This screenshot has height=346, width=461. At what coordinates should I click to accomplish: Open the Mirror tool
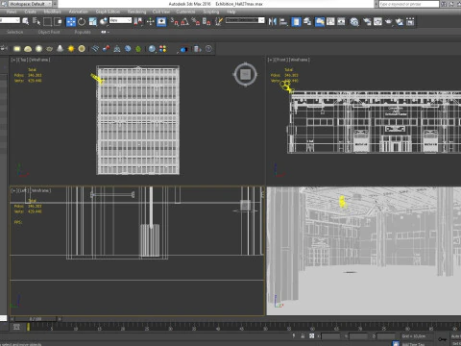pos(272,21)
